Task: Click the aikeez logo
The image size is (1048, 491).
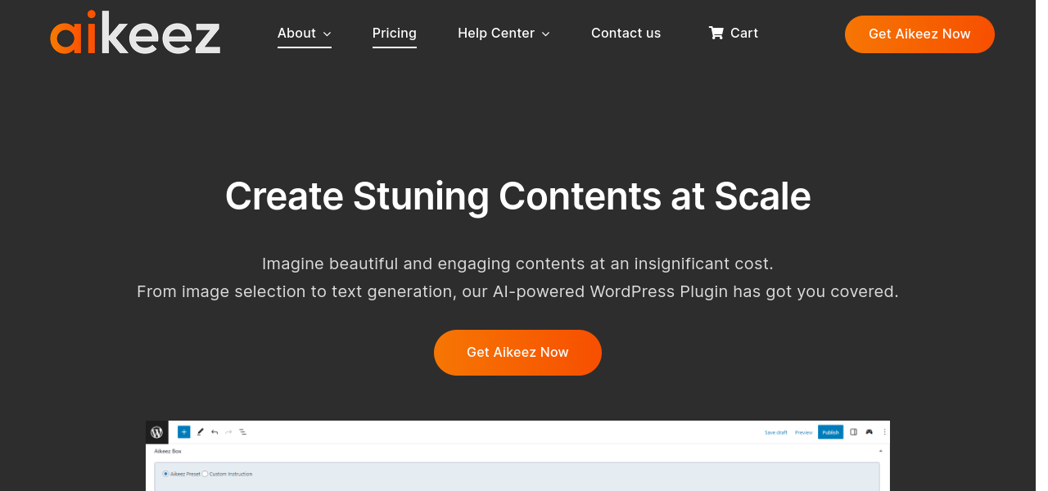Action: [x=135, y=34]
